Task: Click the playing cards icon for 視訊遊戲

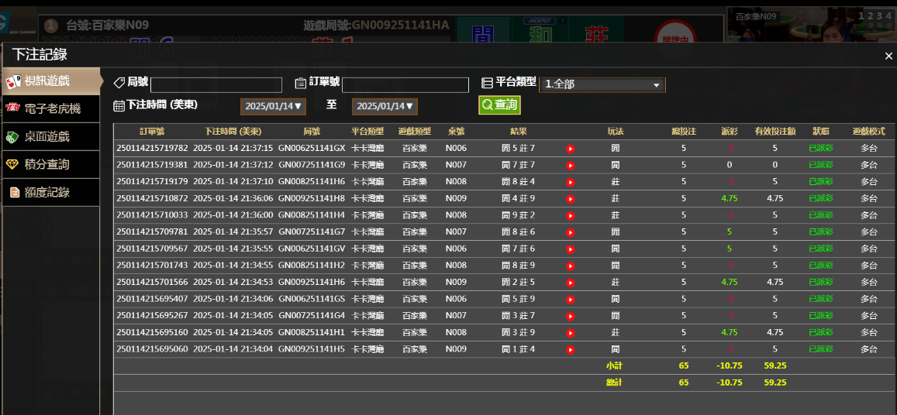Action: point(13,81)
